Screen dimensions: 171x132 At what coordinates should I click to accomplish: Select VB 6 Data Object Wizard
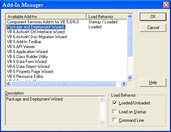(x=28, y=67)
